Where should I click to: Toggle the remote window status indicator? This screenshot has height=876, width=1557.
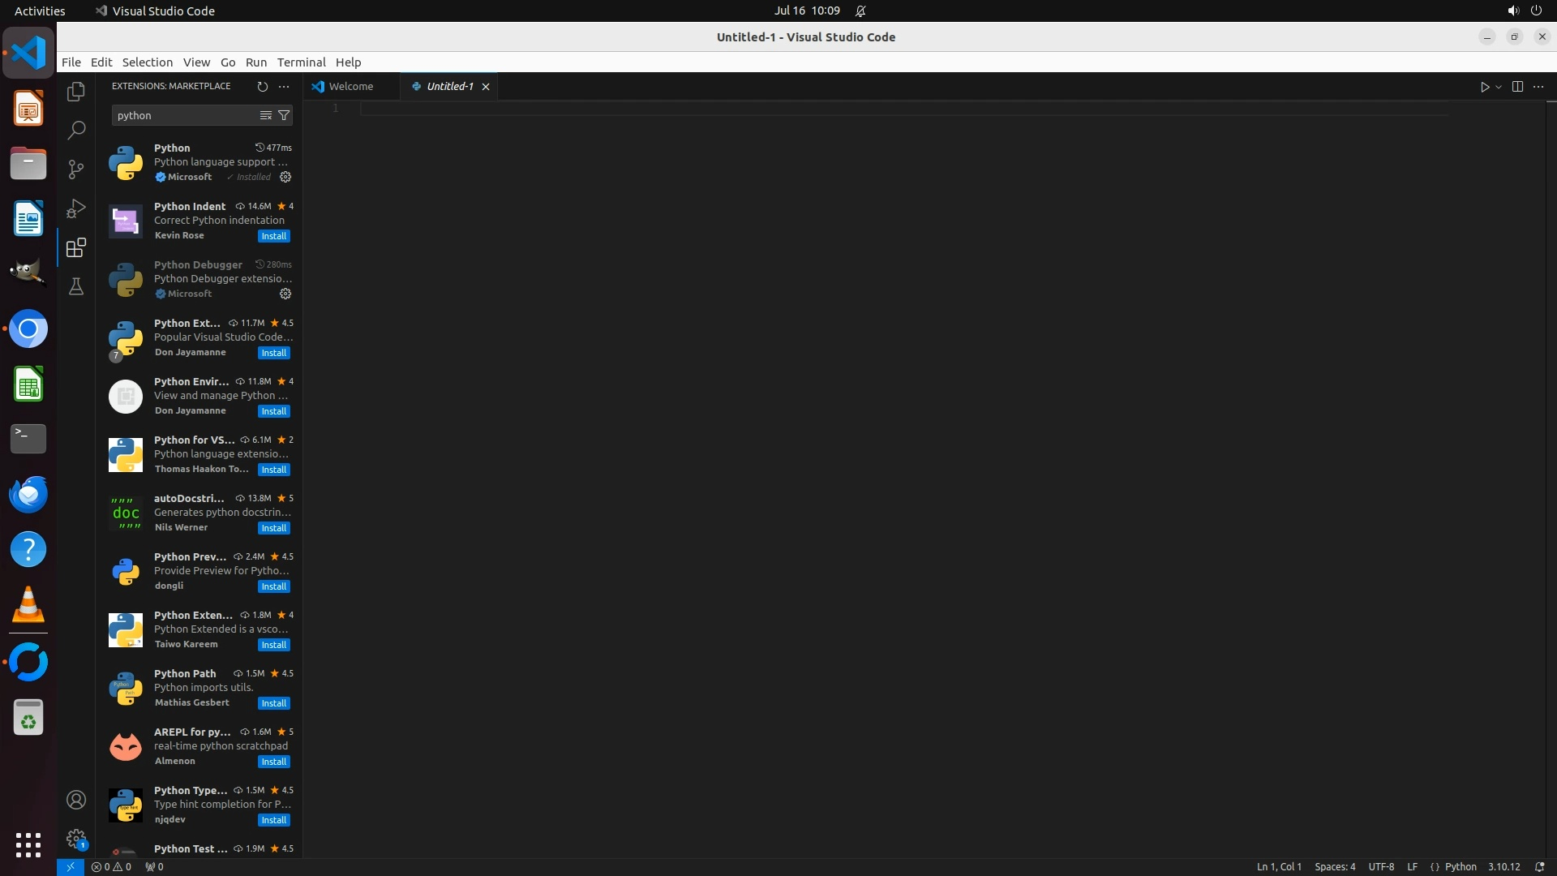tap(71, 866)
